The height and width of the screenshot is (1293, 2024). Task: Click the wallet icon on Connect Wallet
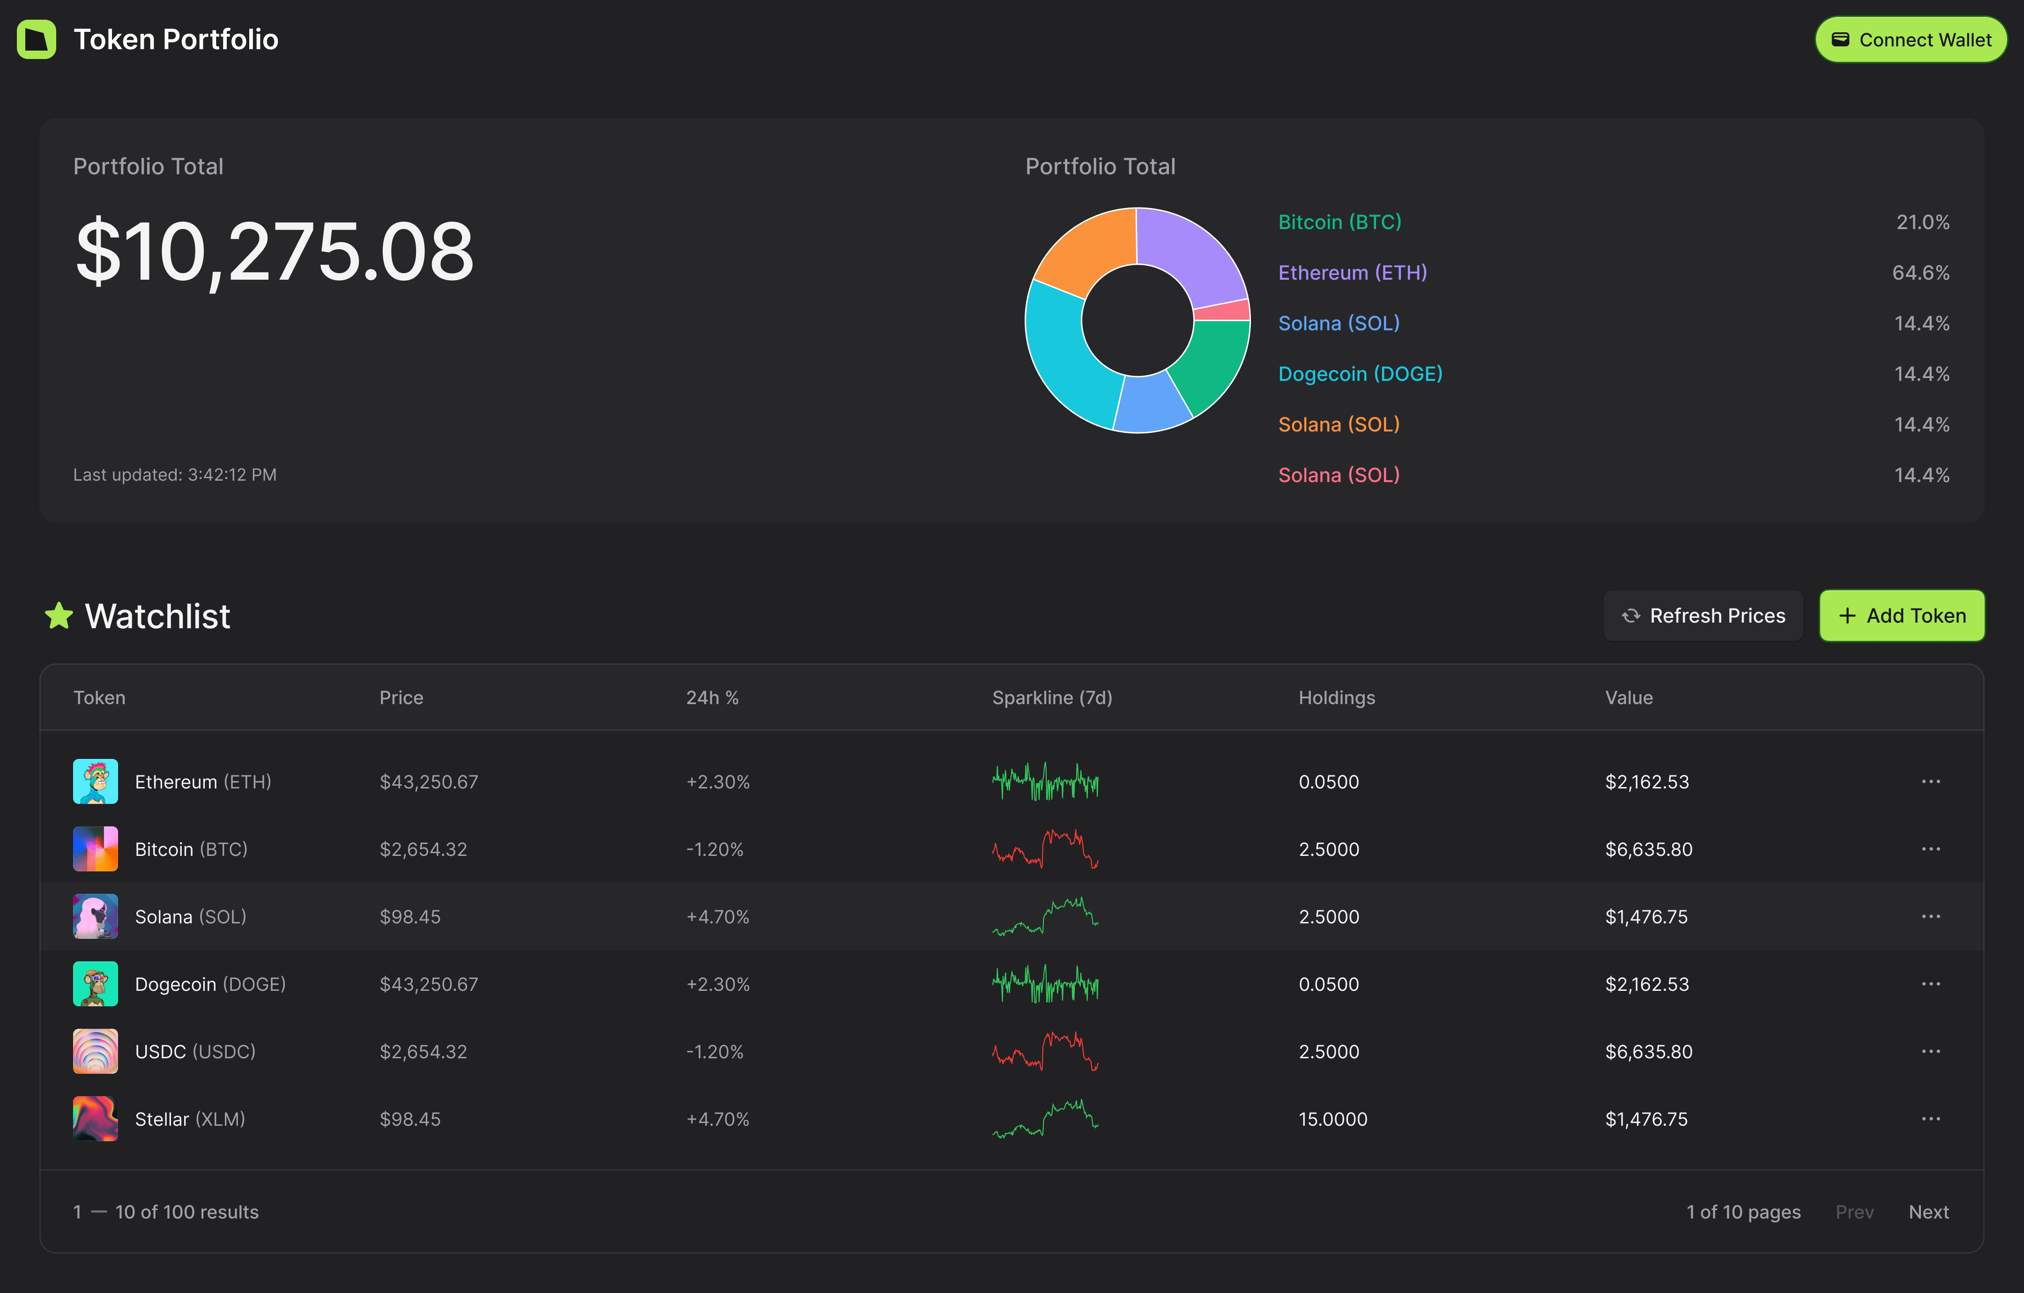[1840, 39]
